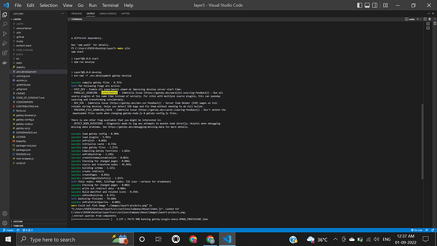The height and width of the screenshot is (246, 437).
Task: Toggle primary side bar visibility
Action: [x=360, y=5]
